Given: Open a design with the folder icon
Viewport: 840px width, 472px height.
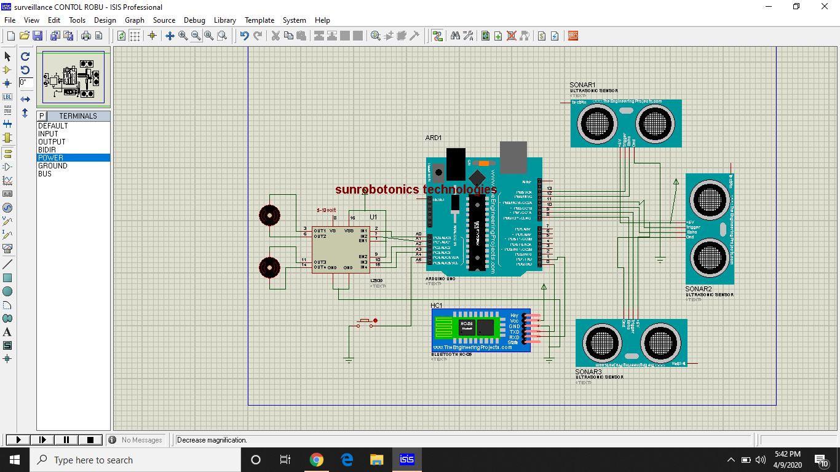Looking at the screenshot, I should (25, 36).
